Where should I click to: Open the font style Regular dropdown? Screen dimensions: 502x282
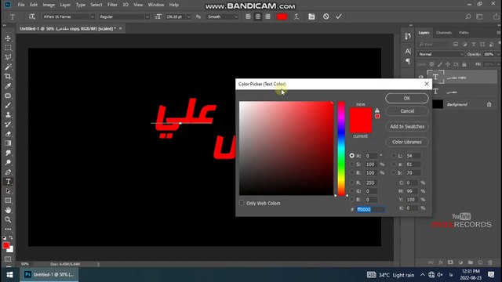pos(147,16)
